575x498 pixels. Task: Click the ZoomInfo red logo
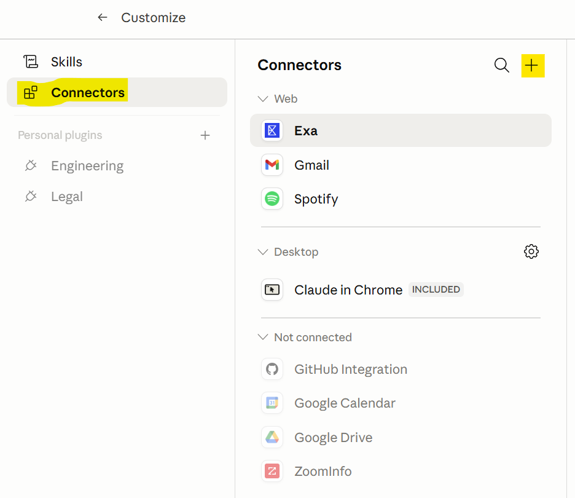coord(272,471)
